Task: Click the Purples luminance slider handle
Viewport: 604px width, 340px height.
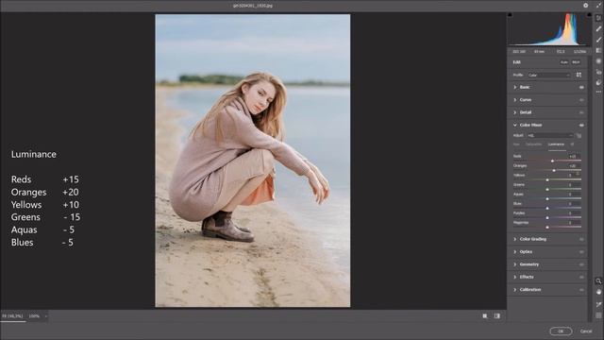Action: tap(547, 218)
